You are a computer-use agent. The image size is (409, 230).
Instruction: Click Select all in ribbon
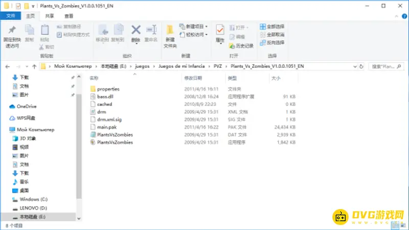pos(272,27)
